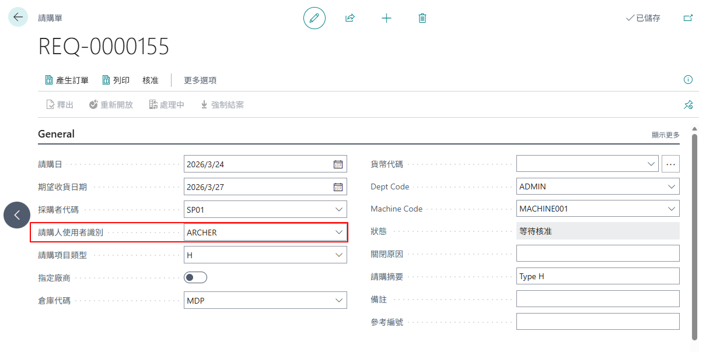
Task: Collapse the General section heading
Action: coord(56,134)
